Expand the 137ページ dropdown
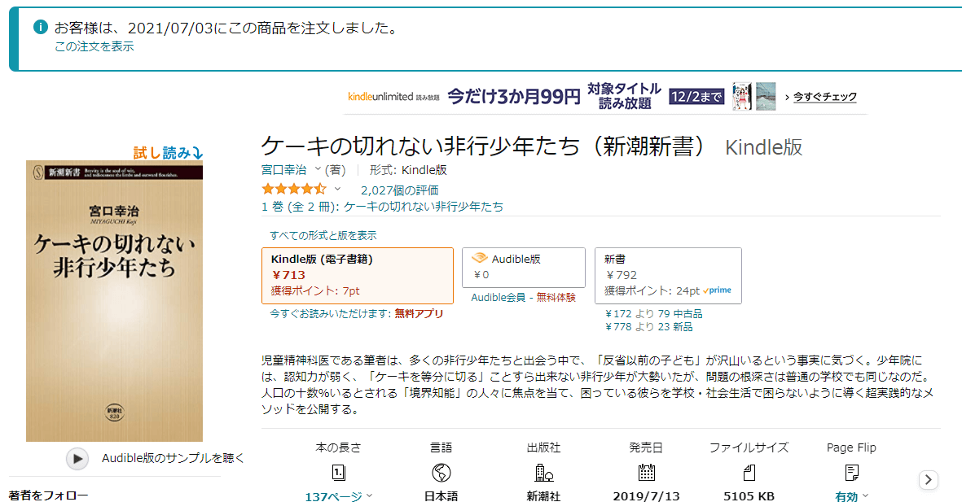 [x=339, y=495]
